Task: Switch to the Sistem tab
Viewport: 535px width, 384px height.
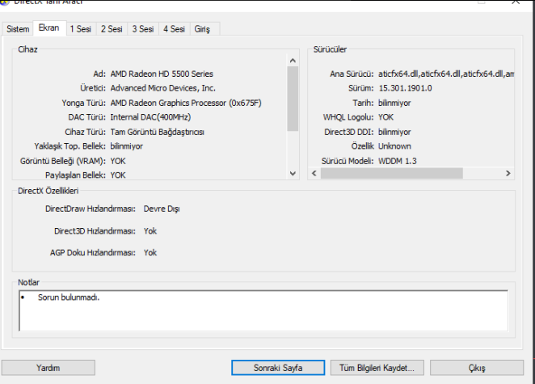Action: 18,29
